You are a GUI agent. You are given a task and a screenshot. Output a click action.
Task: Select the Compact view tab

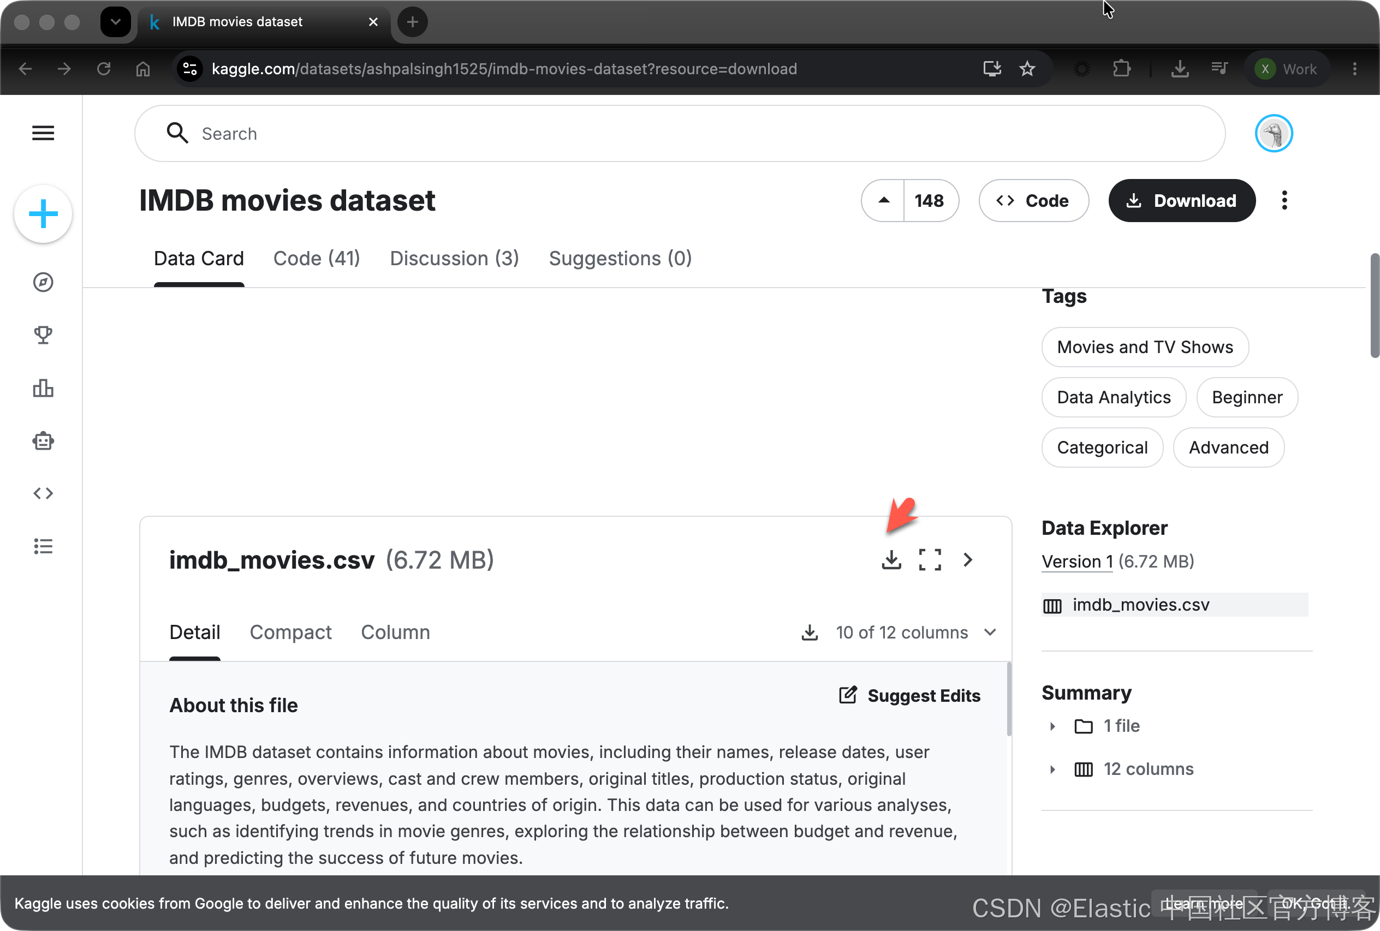click(x=290, y=632)
